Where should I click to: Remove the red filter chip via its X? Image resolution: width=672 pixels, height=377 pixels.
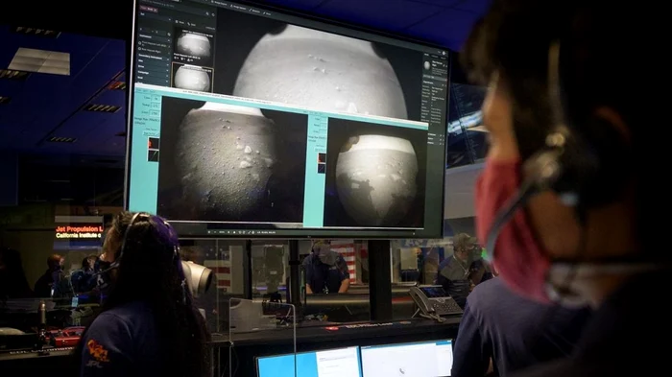pos(156,10)
